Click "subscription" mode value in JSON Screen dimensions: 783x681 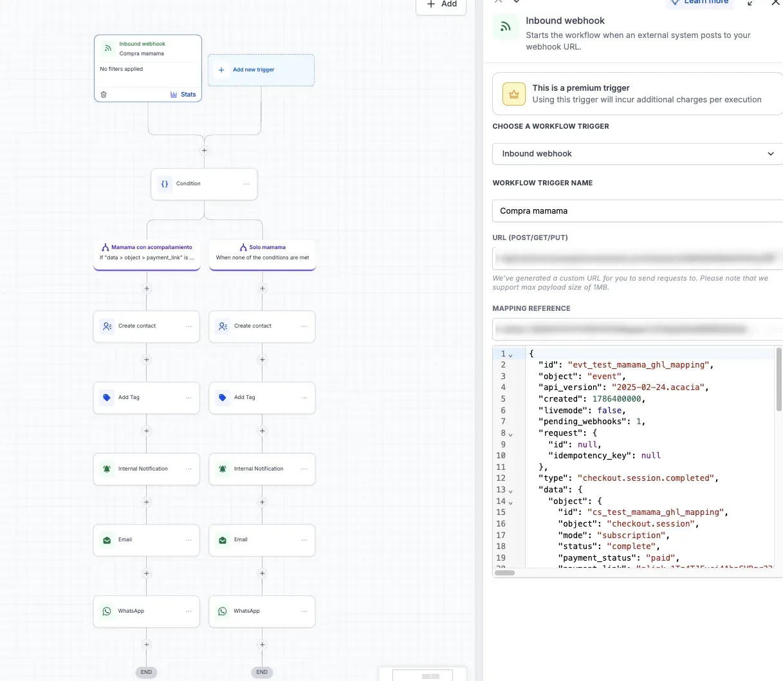tap(631, 536)
